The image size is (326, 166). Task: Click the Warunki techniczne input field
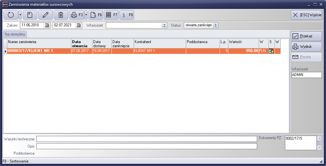click(x=146, y=139)
